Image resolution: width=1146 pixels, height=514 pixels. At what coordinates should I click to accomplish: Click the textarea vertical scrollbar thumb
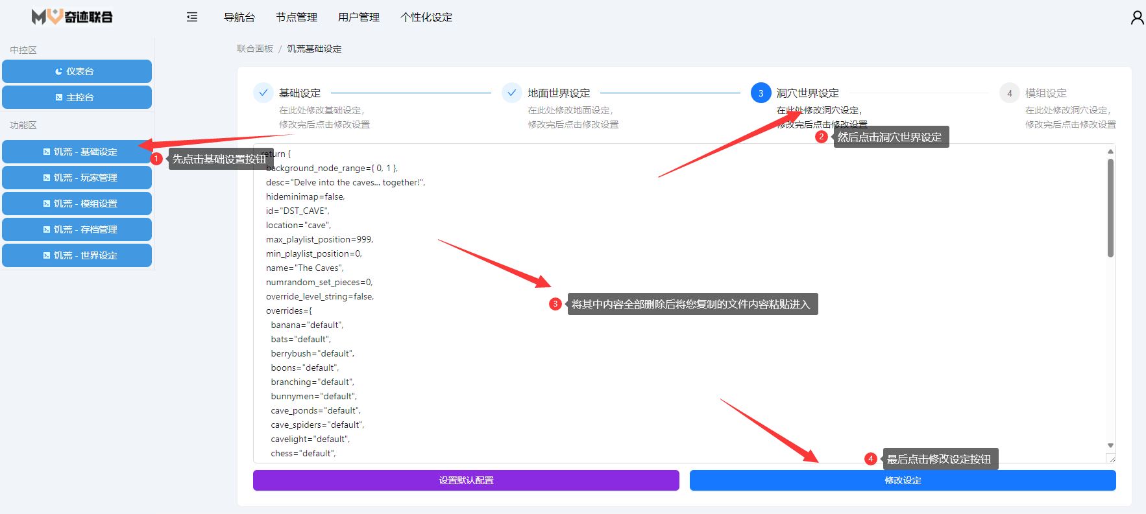1110,207
